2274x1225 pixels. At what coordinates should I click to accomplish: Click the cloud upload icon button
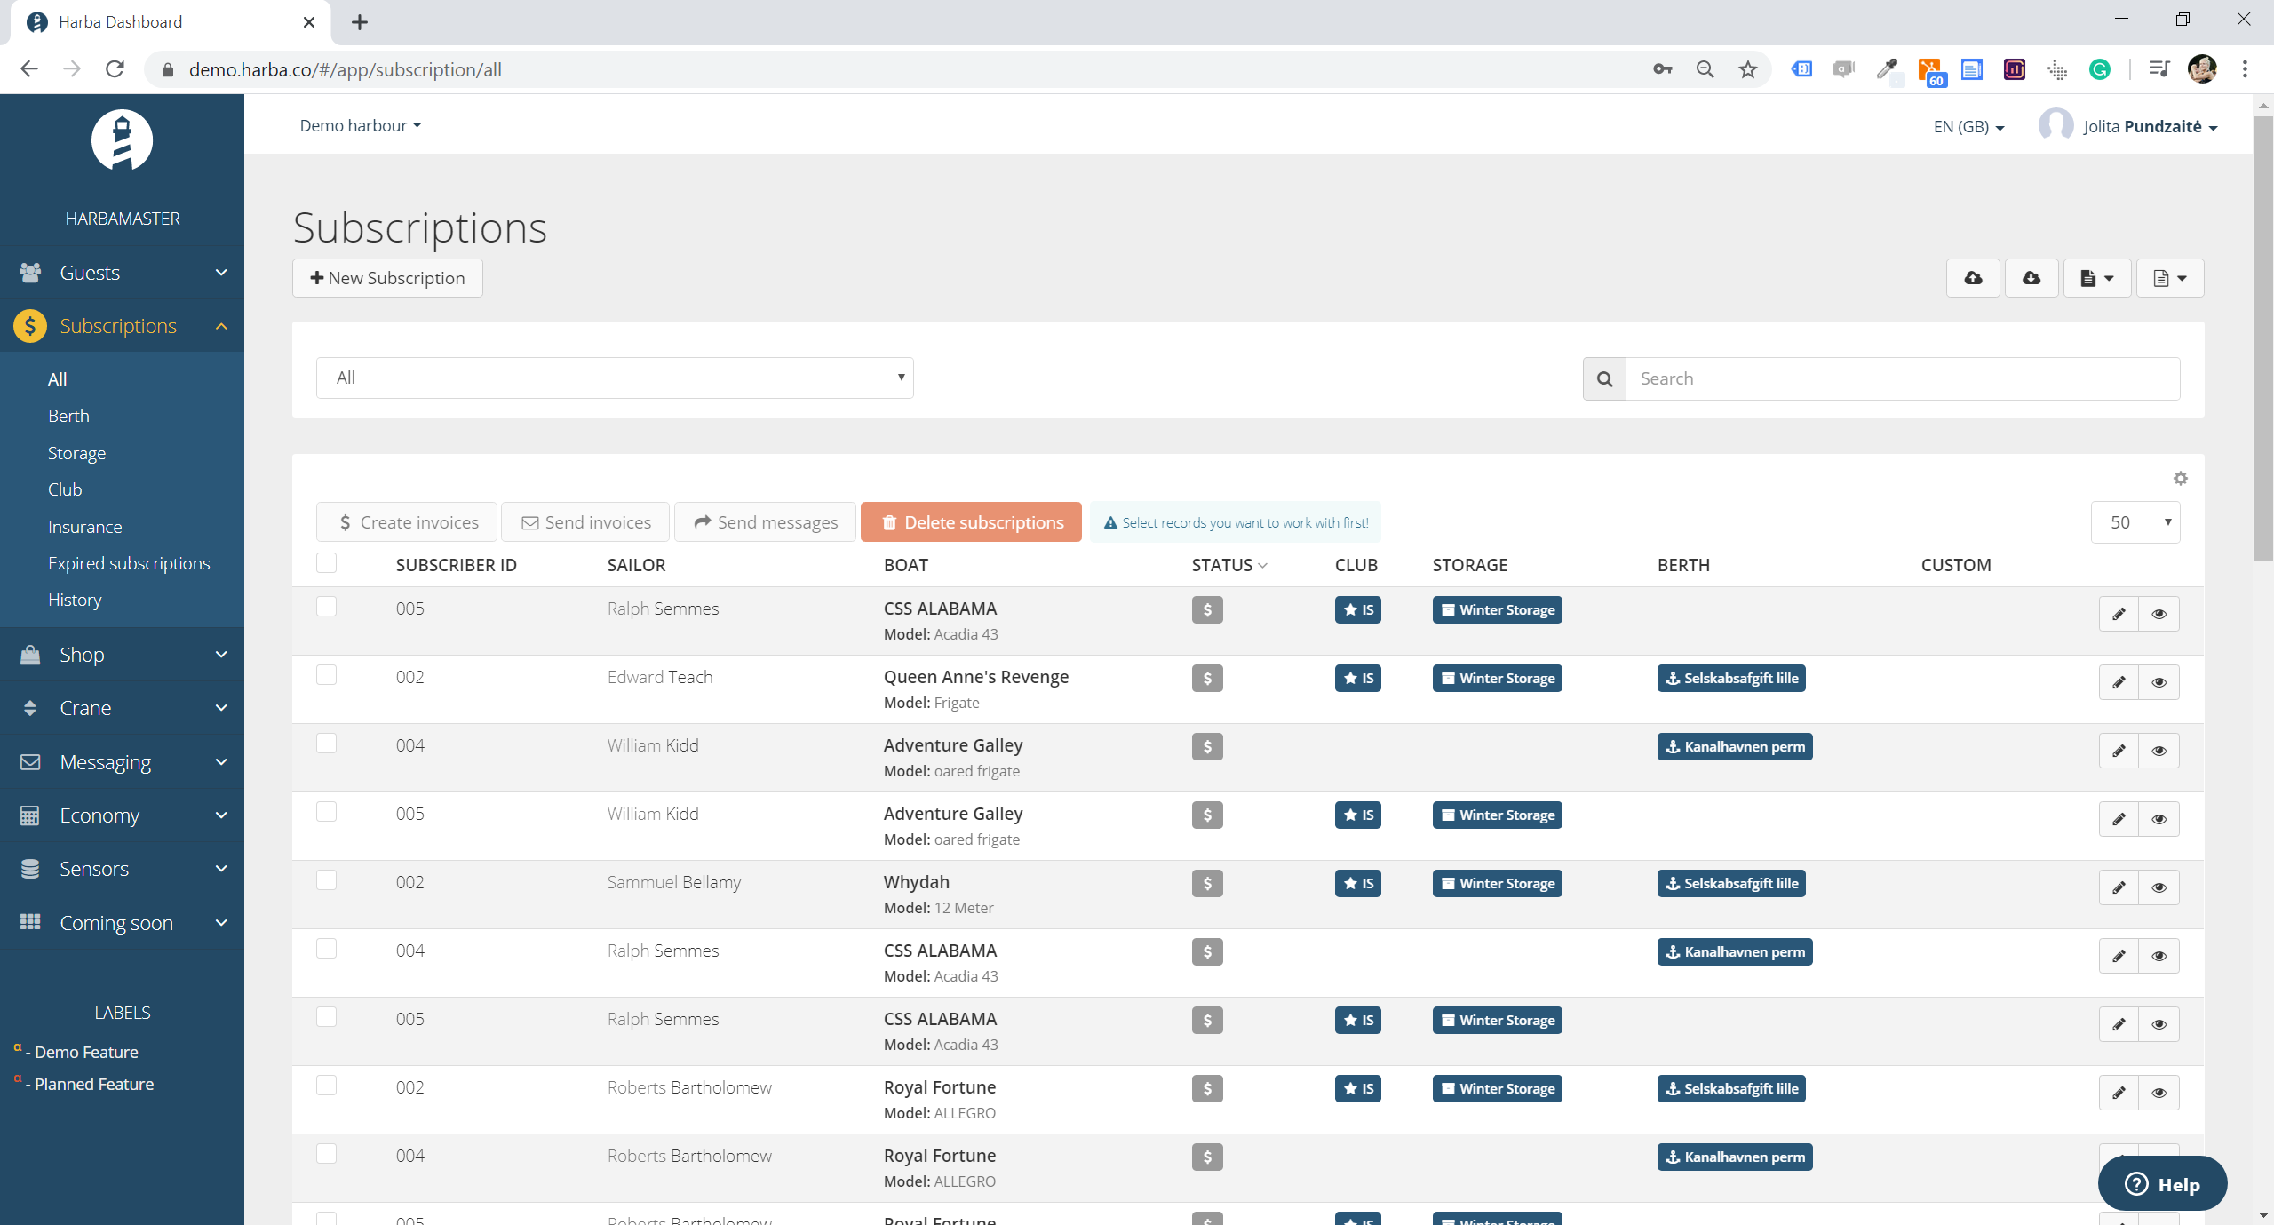[1973, 278]
